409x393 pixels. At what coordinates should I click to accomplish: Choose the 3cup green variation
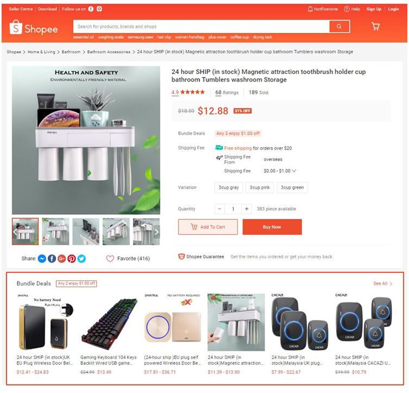(x=292, y=187)
